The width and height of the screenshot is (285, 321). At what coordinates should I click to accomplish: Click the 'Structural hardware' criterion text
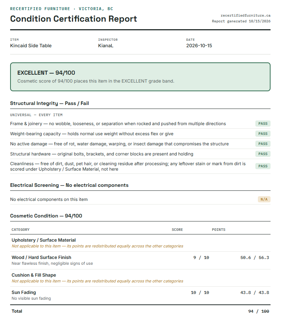click(x=102, y=154)
